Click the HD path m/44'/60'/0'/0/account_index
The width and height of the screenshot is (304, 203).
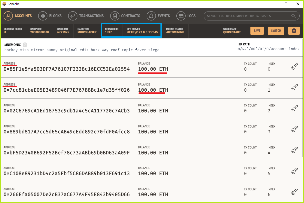(x=269, y=49)
